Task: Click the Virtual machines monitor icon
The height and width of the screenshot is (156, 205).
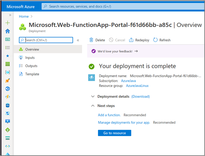Action: click(8, 121)
